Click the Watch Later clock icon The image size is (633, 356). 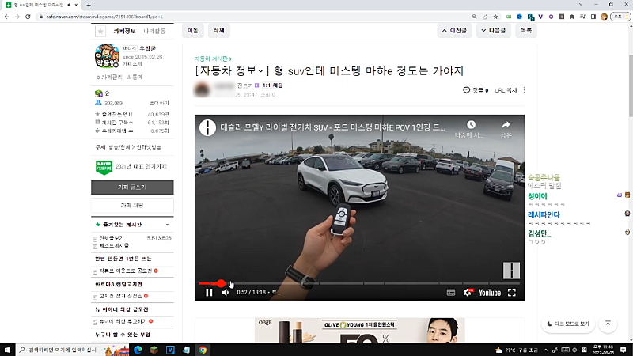tap(471, 125)
